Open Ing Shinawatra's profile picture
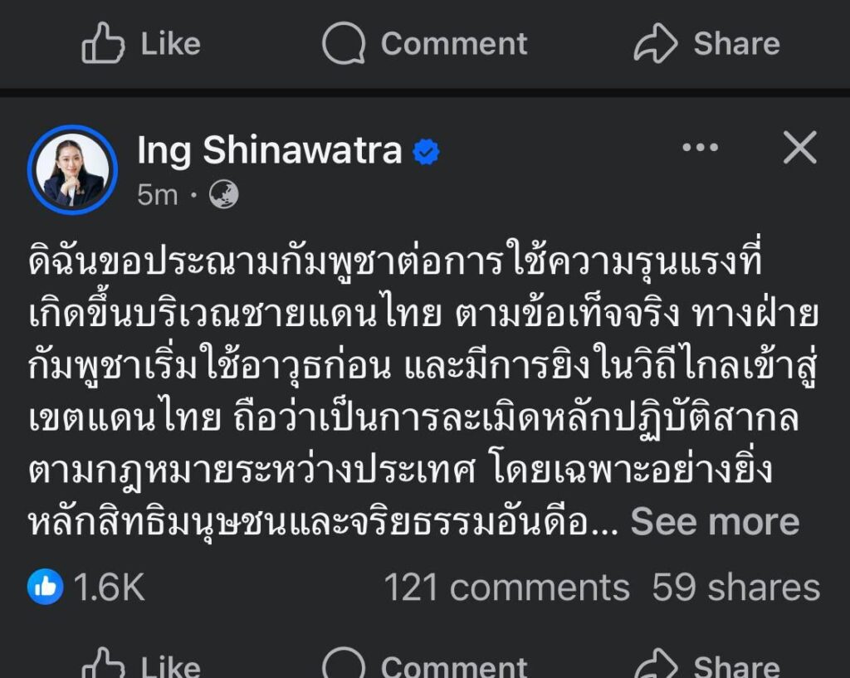Image resolution: width=850 pixels, height=678 pixels. [72, 170]
